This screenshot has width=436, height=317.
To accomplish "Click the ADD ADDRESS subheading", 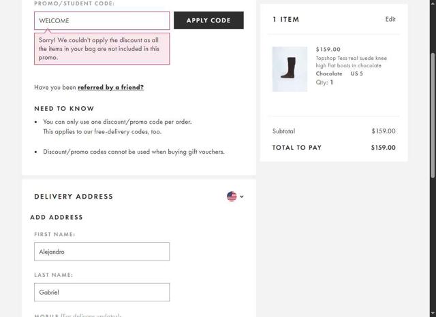I will [x=57, y=218].
